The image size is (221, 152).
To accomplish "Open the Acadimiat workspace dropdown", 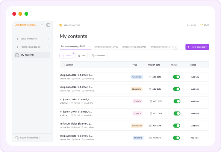I will point(29,25).
